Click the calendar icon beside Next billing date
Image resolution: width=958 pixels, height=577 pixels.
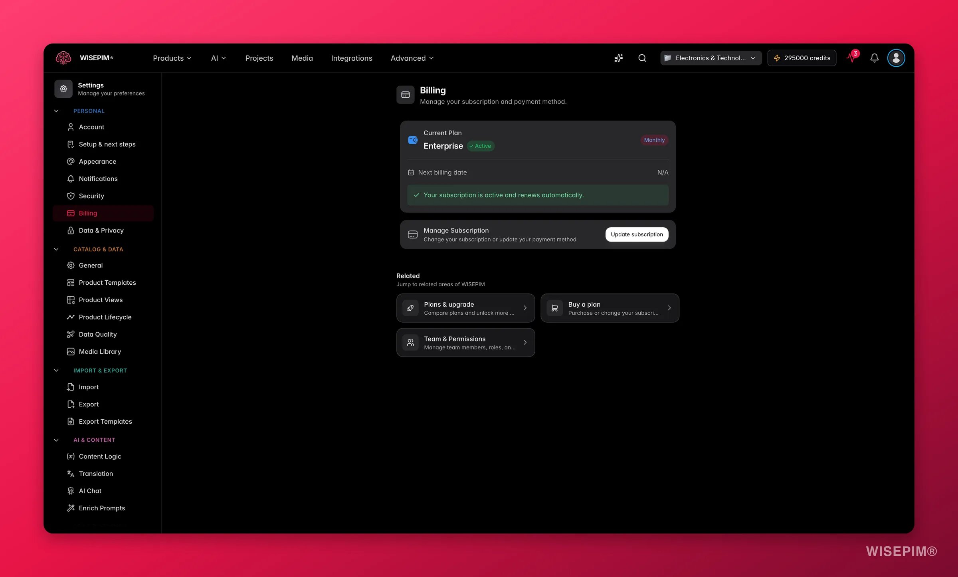(x=411, y=173)
